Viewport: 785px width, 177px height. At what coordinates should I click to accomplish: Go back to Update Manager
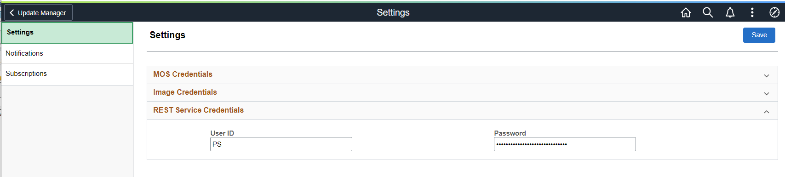tap(38, 13)
